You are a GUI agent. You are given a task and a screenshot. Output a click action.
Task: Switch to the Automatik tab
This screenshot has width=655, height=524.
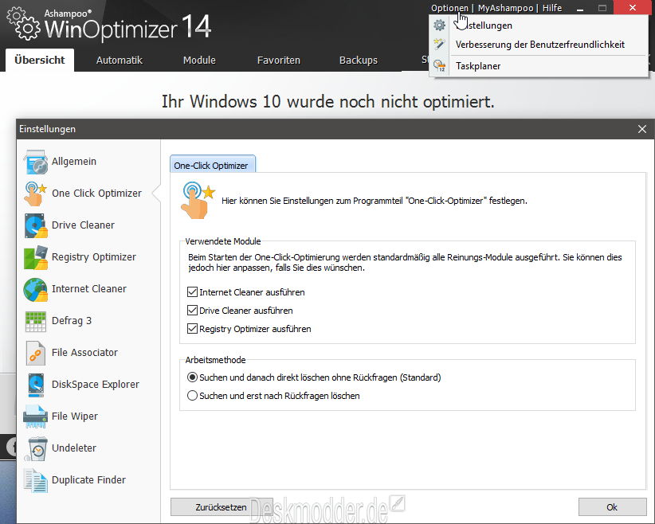click(120, 60)
